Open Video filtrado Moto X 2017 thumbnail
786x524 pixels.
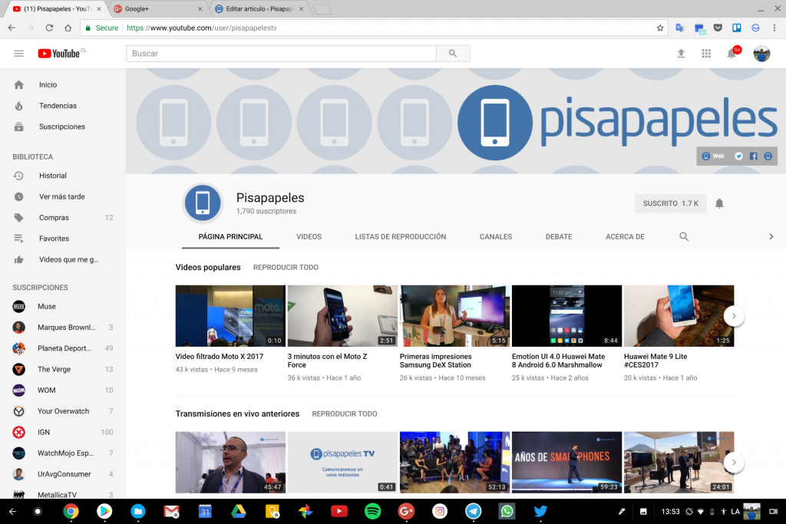pyautogui.click(x=230, y=316)
